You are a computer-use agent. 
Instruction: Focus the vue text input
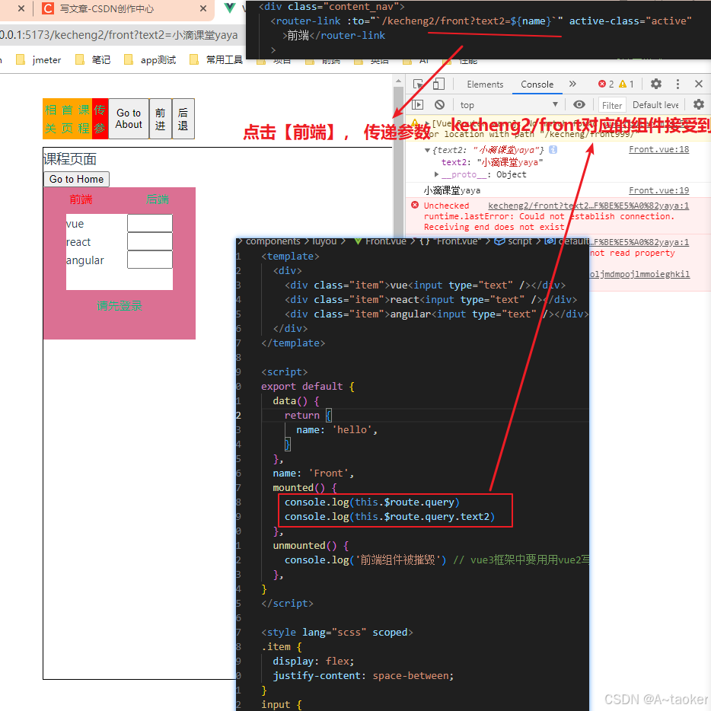150,223
